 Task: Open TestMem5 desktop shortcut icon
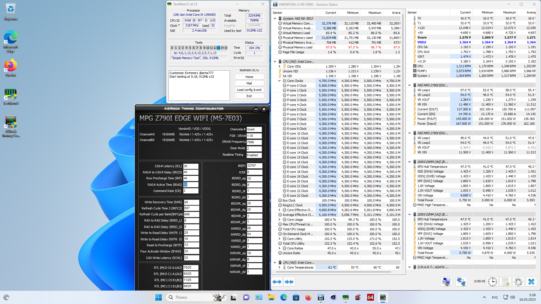pos(11,97)
